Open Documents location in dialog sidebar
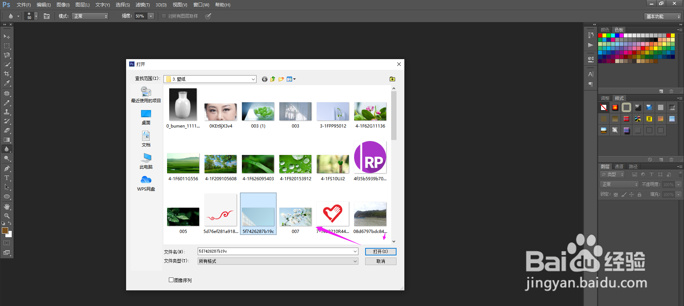The height and width of the screenshot is (306, 684). (146, 139)
